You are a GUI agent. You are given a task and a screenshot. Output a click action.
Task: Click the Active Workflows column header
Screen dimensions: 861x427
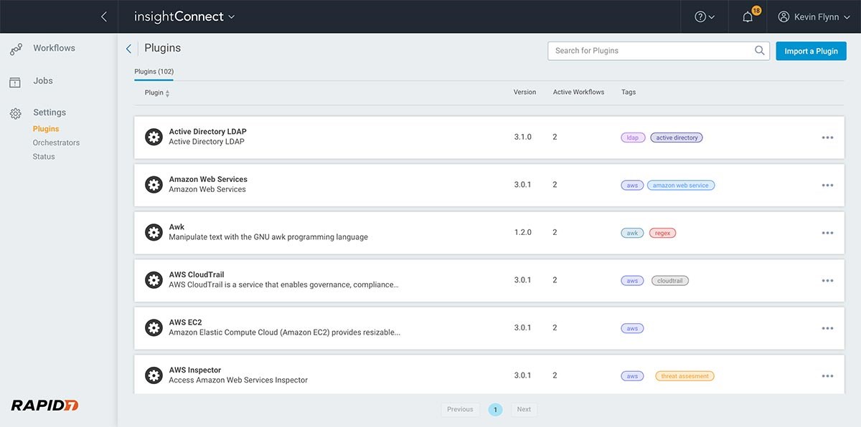pos(578,92)
